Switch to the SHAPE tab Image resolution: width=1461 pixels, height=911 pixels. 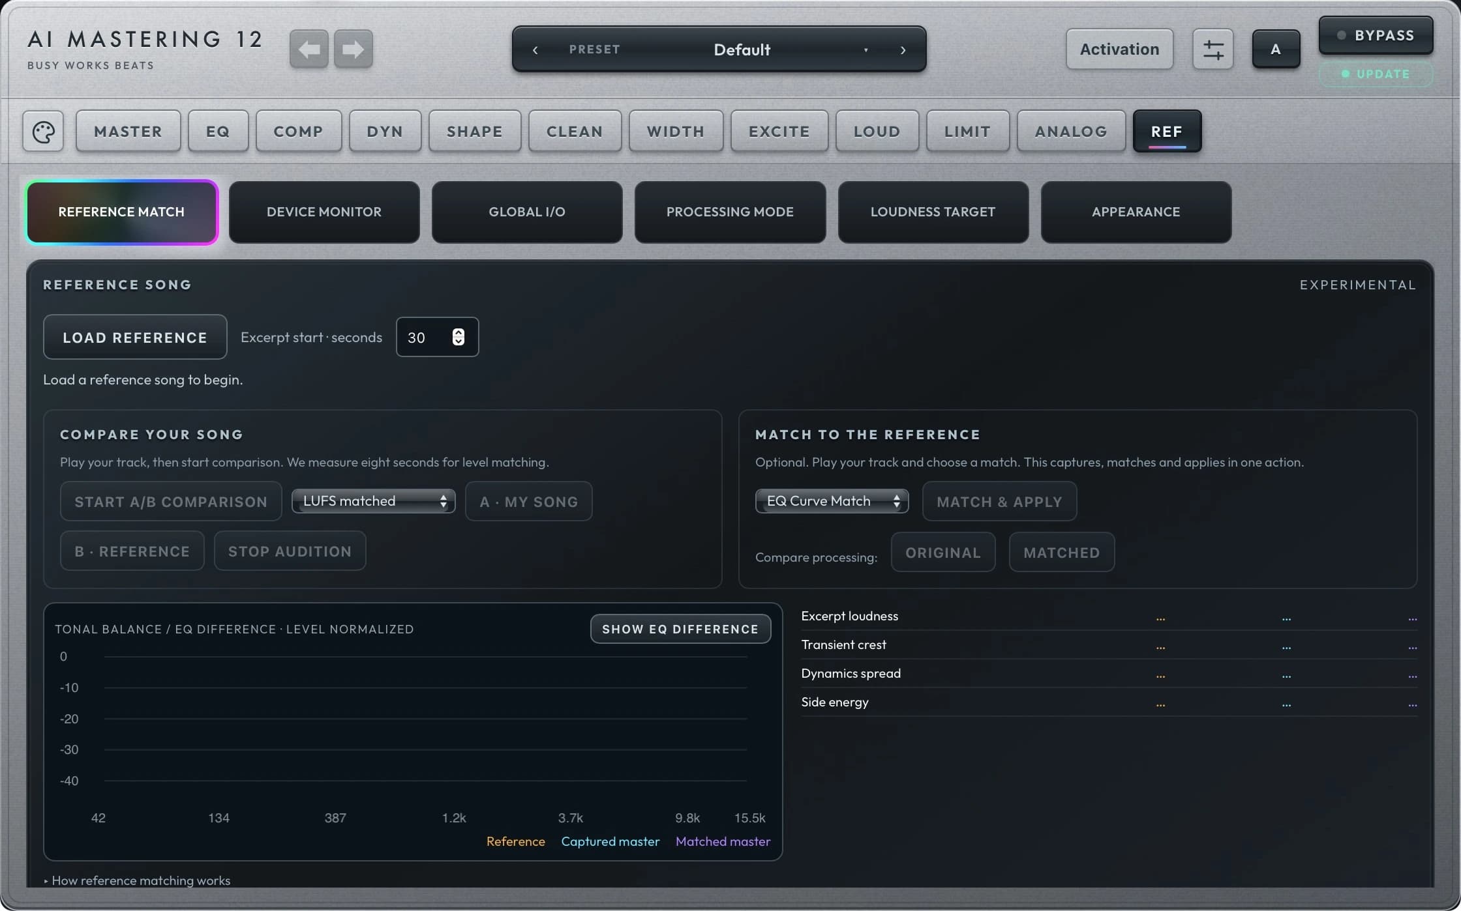click(474, 132)
